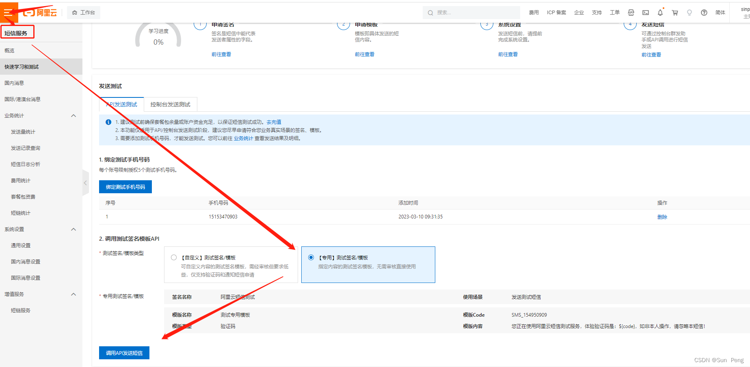Collapse the 系统设置 section chevron

(73, 229)
